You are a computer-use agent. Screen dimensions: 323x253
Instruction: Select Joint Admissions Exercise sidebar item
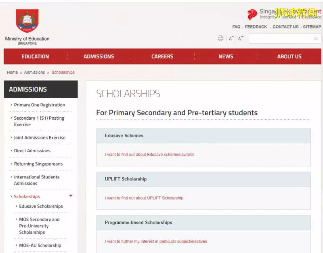40,137
